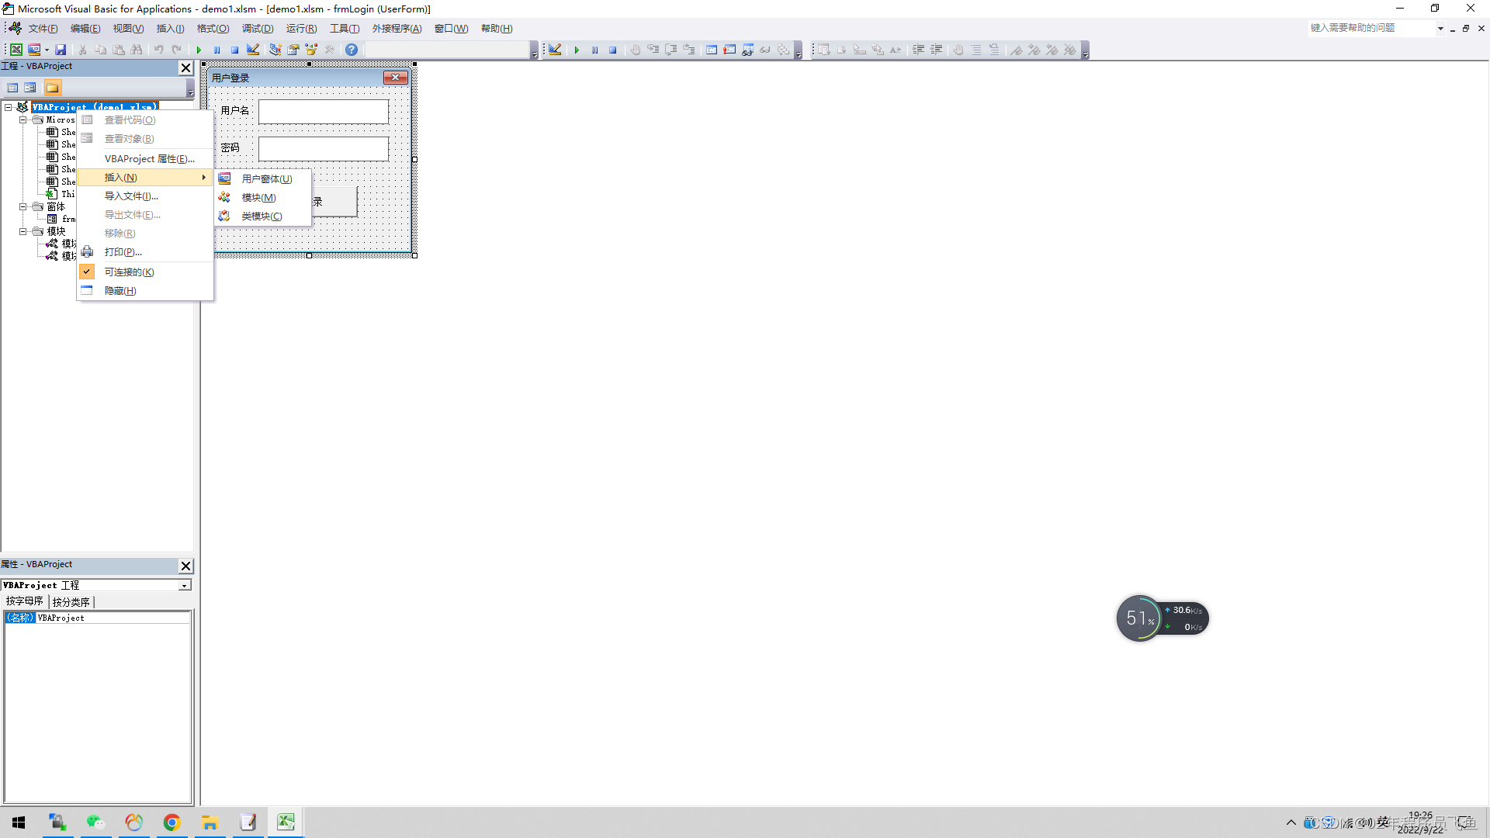Switch to the 按分类序 properties tab
The width and height of the screenshot is (1490, 838).
pyautogui.click(x=71, y=602)
